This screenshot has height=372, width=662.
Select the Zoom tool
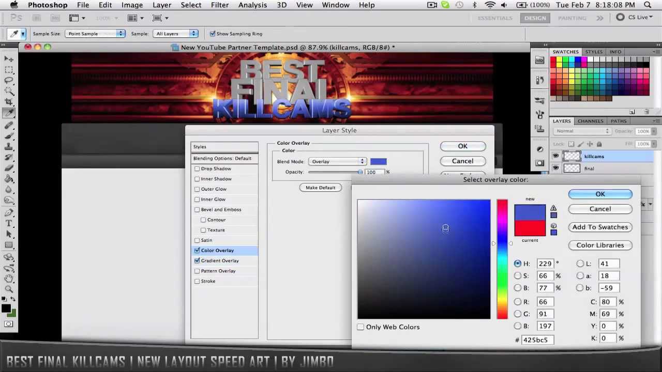click(9, 289)
